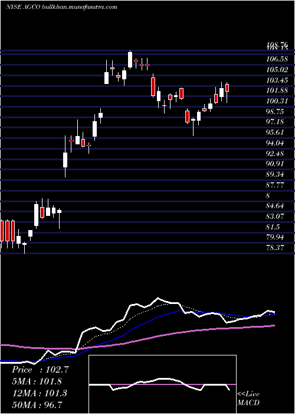295x414 pixels.
Task: Click the 78.37 price axis label
Action: coord(275,247)
